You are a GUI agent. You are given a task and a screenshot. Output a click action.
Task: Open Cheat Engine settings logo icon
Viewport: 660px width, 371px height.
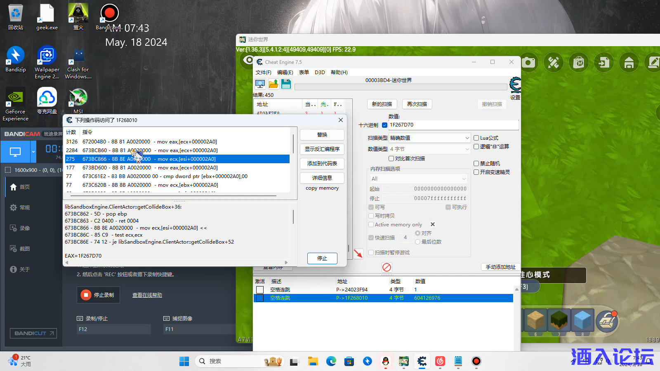click(515, 85)
